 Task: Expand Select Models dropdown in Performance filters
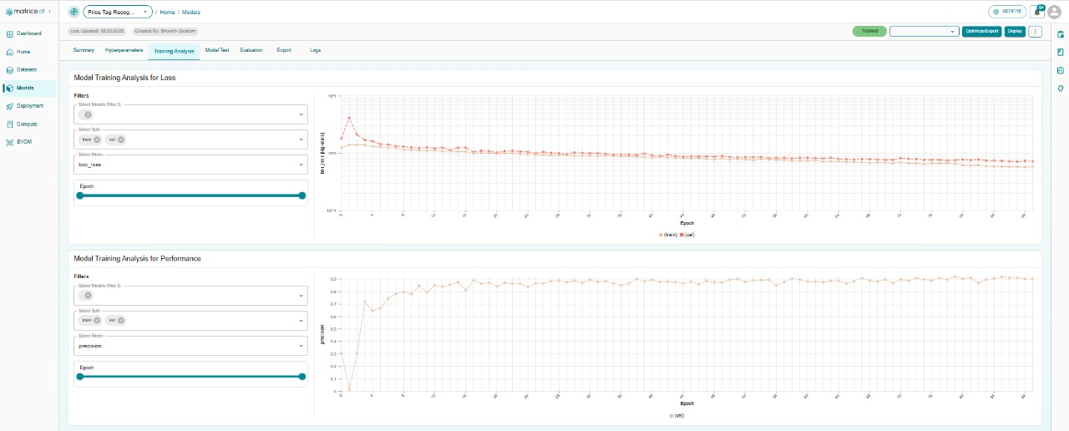301,296
